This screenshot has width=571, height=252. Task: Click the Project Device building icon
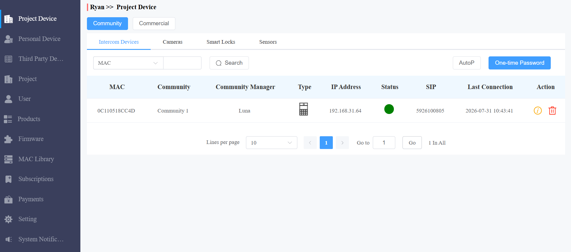tap(9, 19)
